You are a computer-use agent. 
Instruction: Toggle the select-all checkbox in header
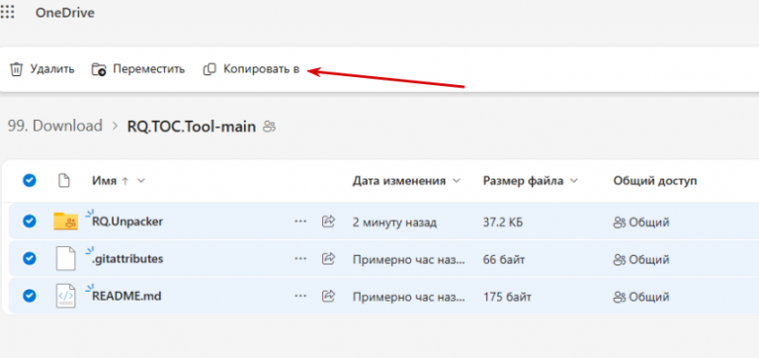[30, 181]
